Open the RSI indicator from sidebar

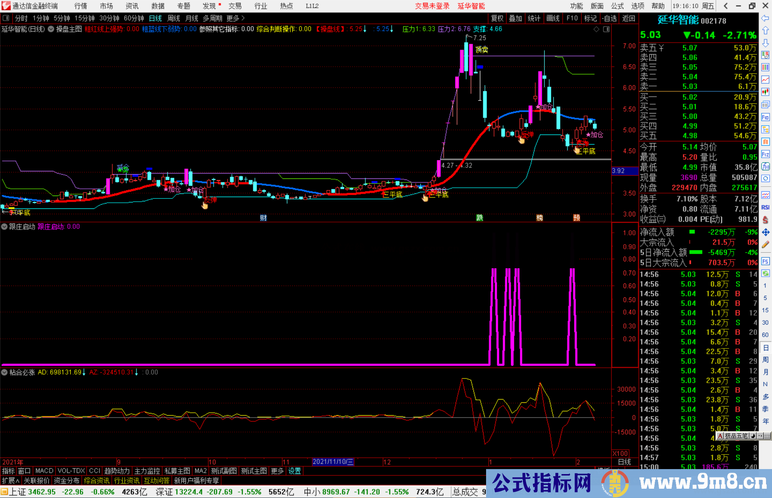(x=765, y=207)
